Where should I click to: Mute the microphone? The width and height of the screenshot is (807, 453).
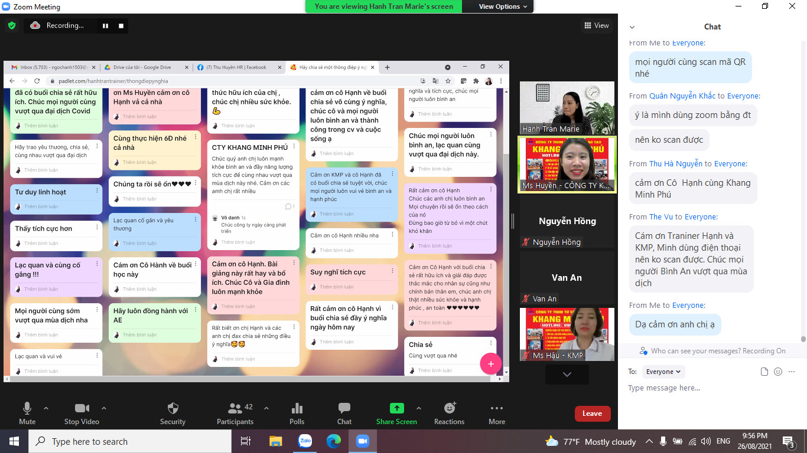(27, 409)
